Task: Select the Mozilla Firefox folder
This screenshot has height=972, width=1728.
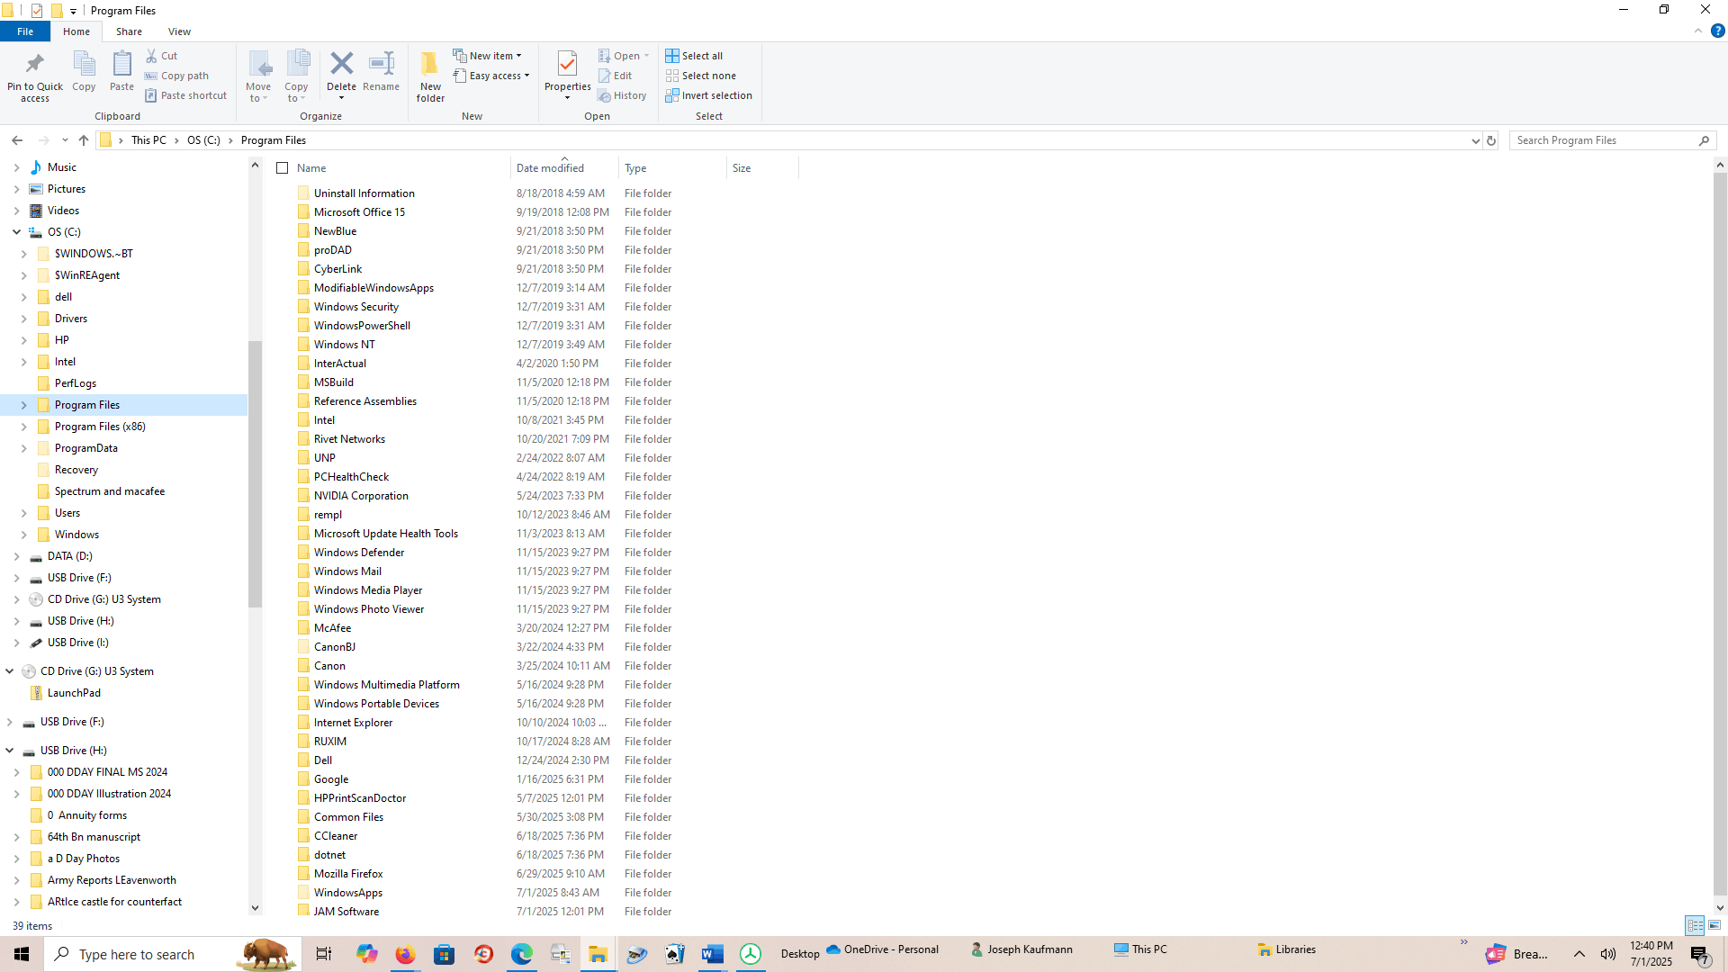Action: (348, 874)
